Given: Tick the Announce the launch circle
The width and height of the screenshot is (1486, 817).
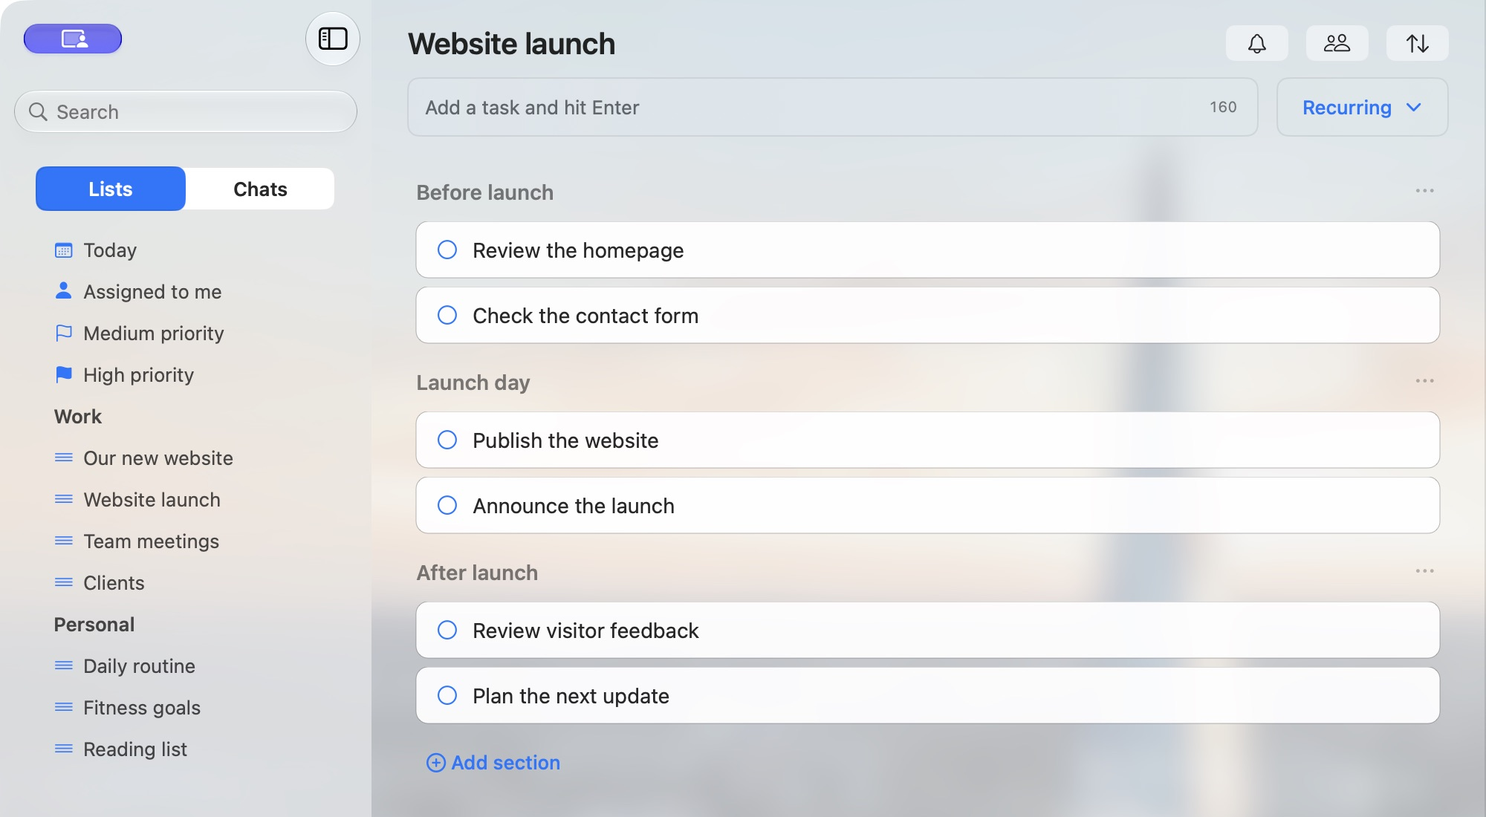Looking at the screenshot, I should tap(447, 505).
